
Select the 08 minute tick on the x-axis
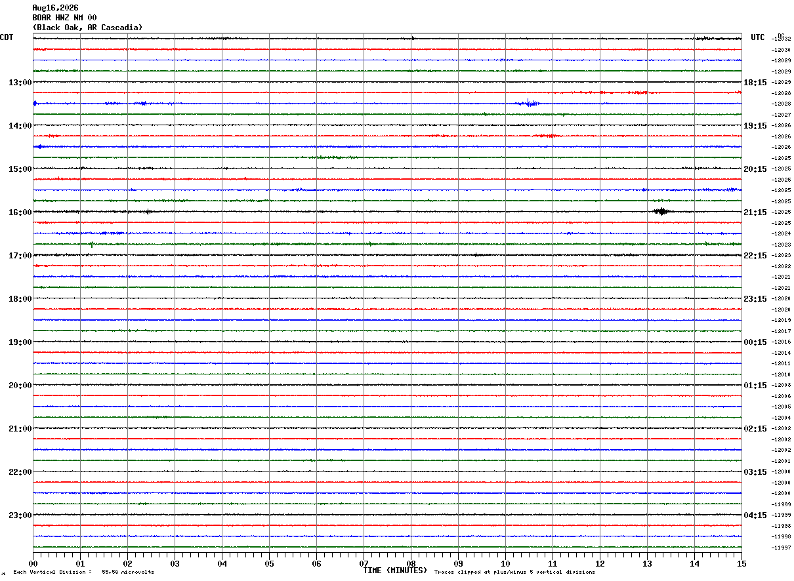coord(411,563)
